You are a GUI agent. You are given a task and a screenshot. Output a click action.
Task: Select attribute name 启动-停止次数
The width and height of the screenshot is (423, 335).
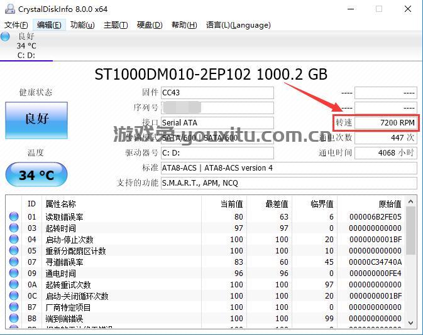[69, 240]
